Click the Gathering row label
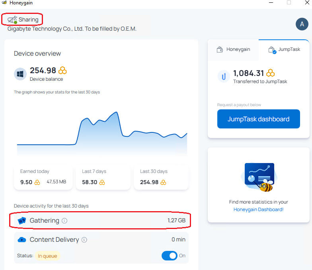312x270 pixels. point(45,220)
